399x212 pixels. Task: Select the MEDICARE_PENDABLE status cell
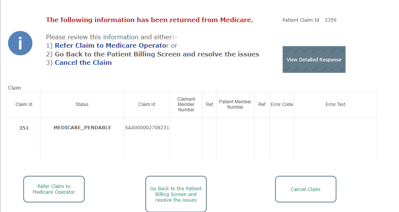point(82,127)
